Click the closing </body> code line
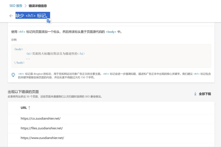221x147 pixels. (x=19, y=63)
